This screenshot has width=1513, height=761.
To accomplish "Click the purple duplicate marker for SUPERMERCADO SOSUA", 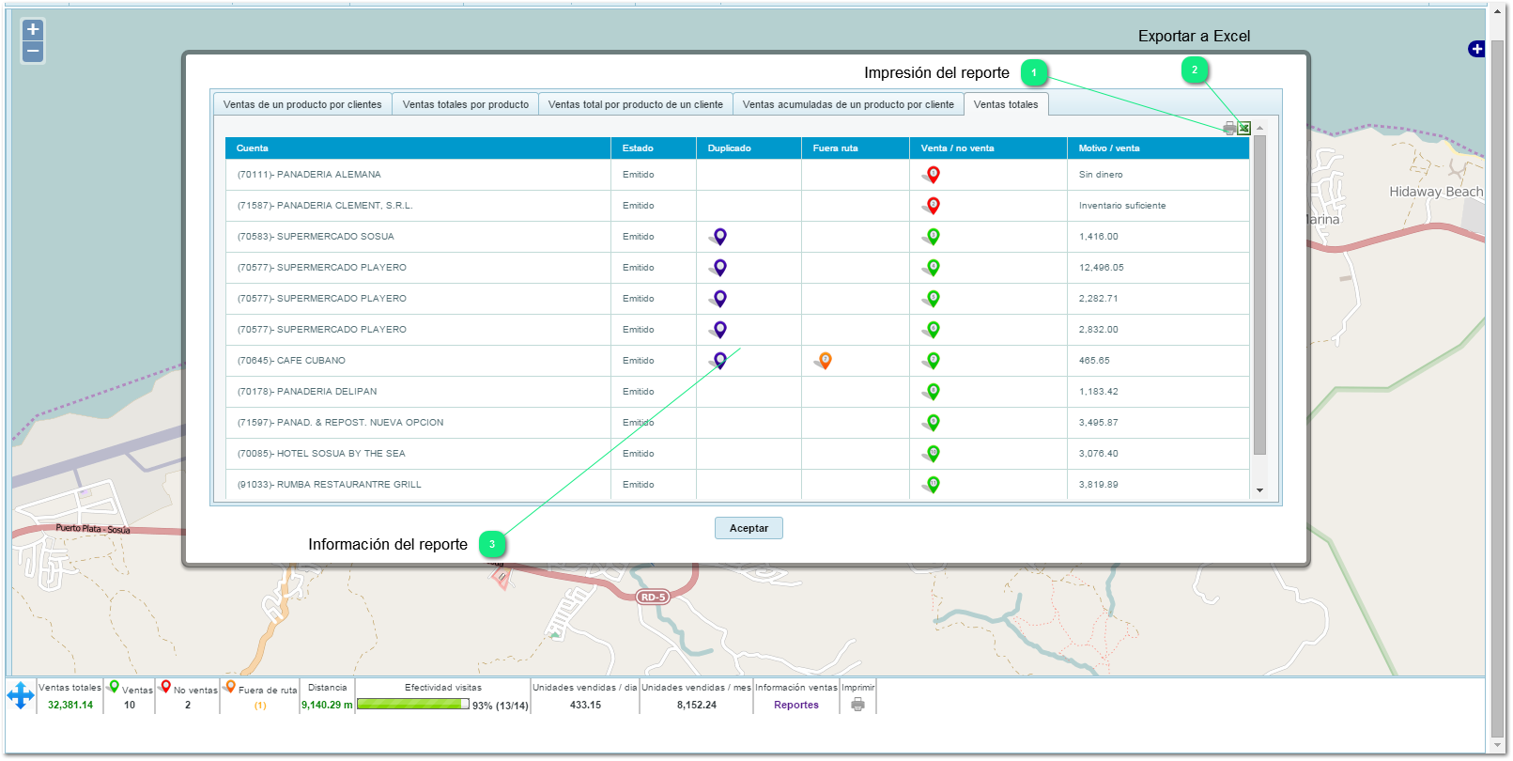I will pyautogui.click(x=718, y=237).
